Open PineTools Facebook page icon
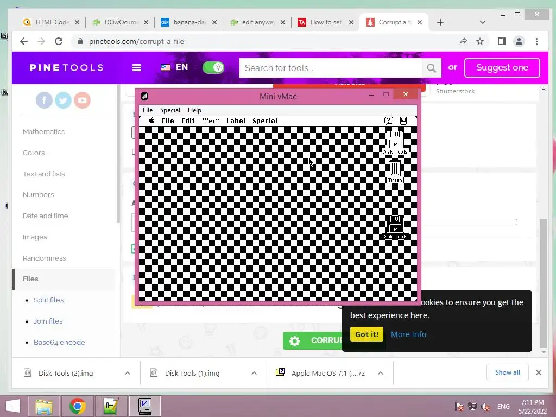556x417 pixels. pyautogui.click(x=45, y=100)
